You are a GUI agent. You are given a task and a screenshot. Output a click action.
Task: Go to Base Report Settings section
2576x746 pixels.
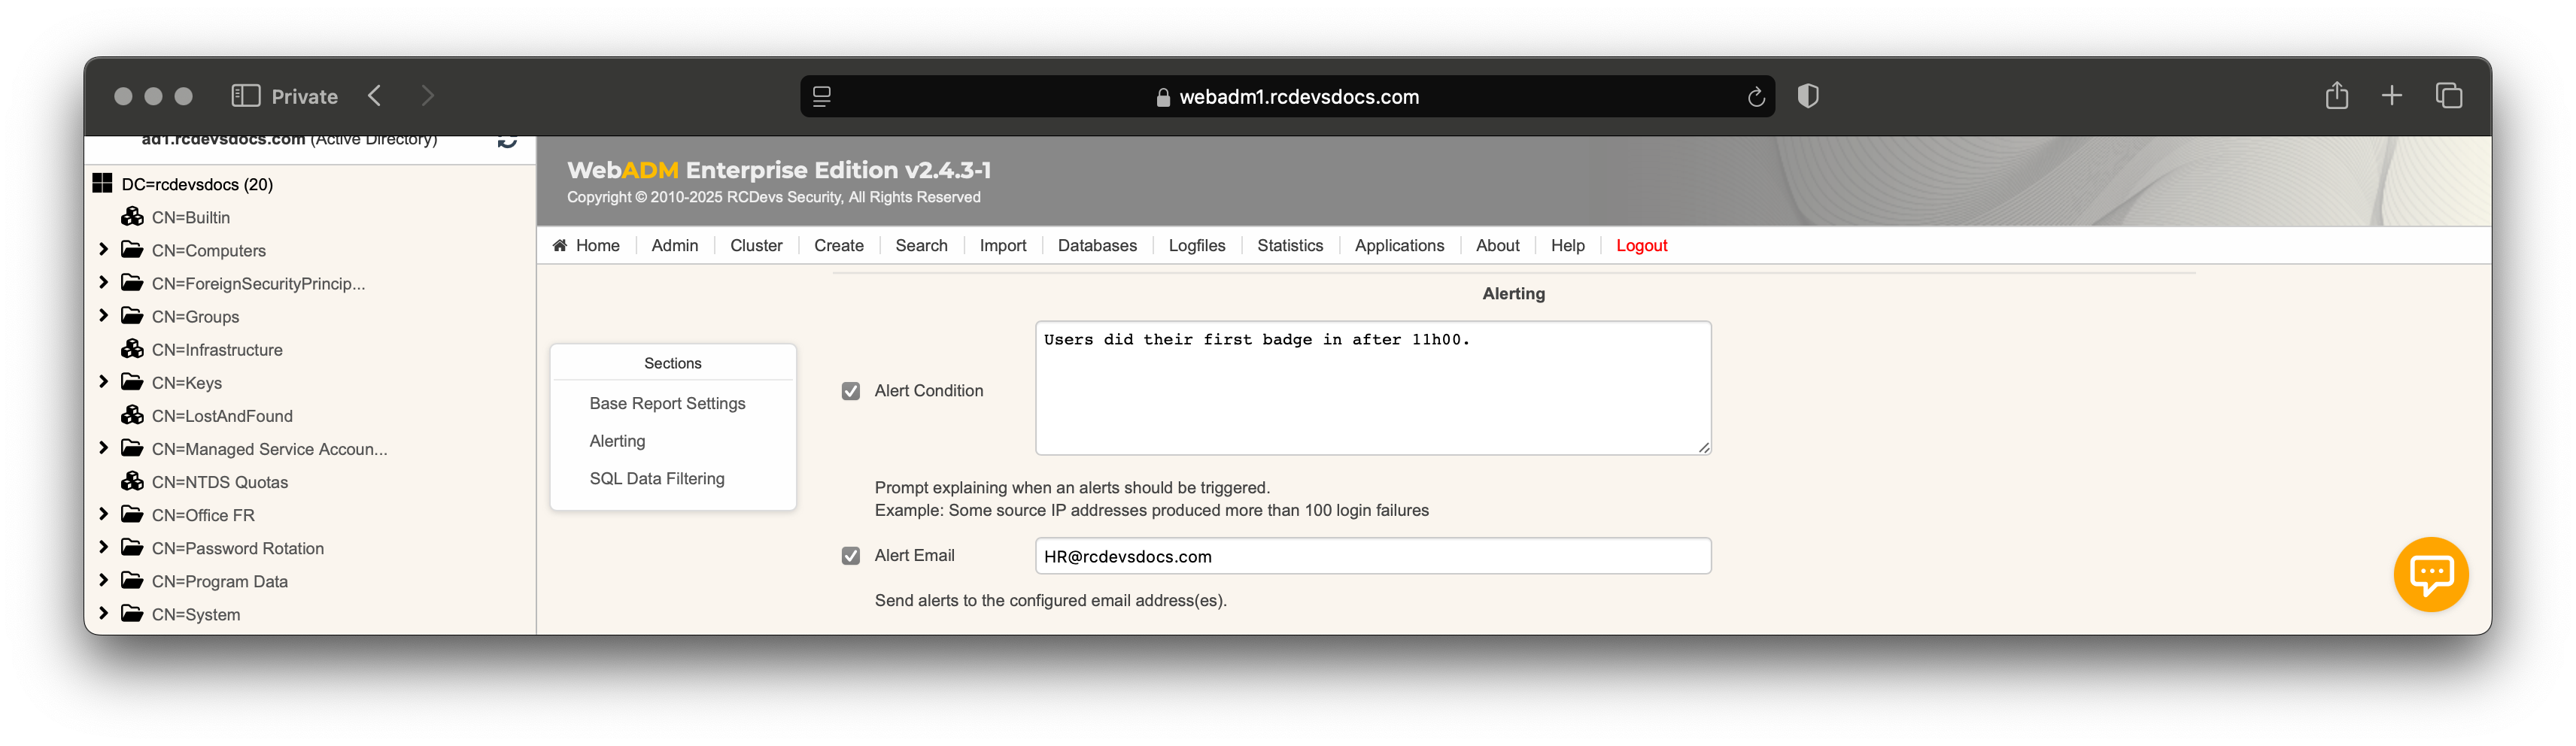click(667, 403)
